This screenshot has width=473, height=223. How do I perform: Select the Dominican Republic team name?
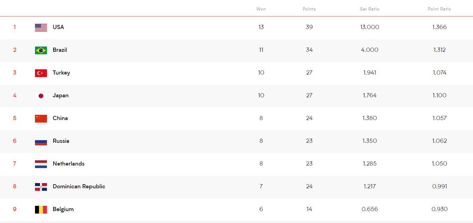(x=79, y=187)
